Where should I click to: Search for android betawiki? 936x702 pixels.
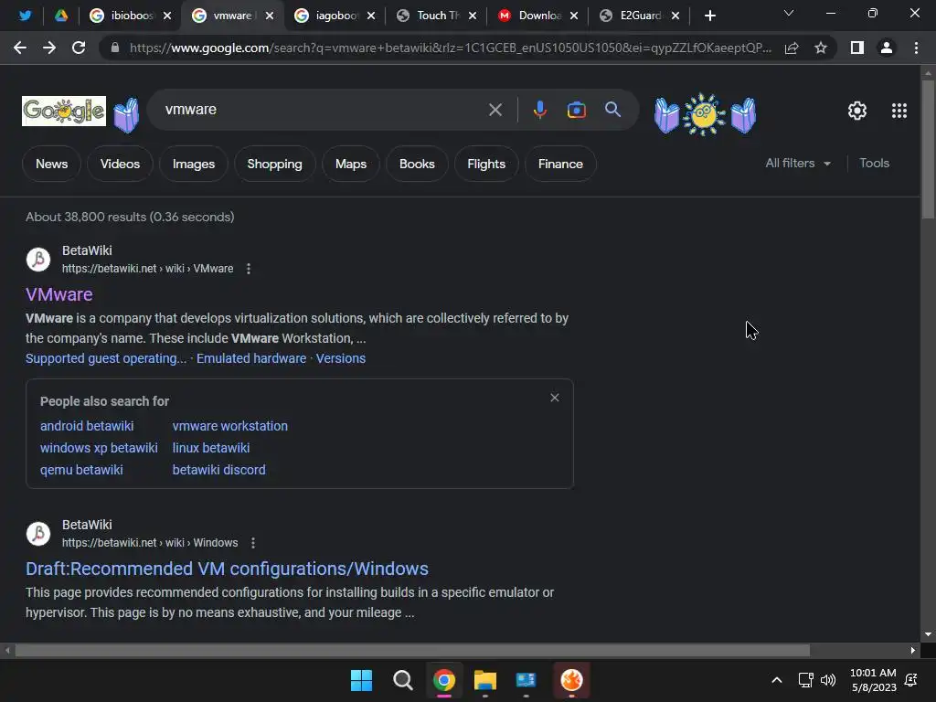(x=87, y=426)
